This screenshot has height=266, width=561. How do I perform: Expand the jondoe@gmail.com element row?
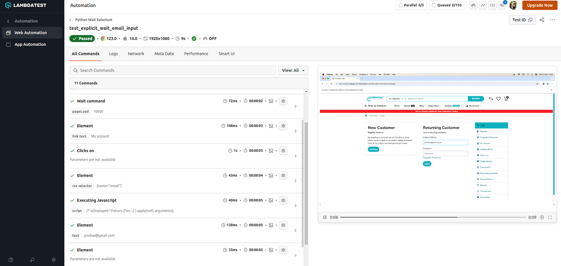296,230
